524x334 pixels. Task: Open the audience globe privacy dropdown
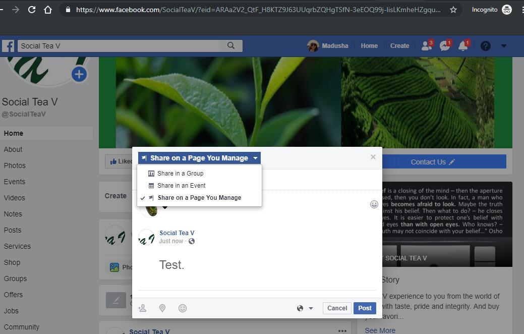[x=305, y=308]
